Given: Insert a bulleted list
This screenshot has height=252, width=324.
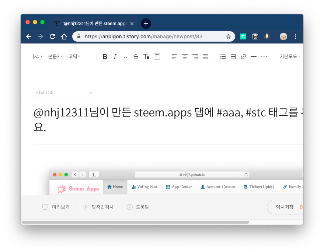Looking at the screenshot, I should pyautogui.click(x=223, y=57).
